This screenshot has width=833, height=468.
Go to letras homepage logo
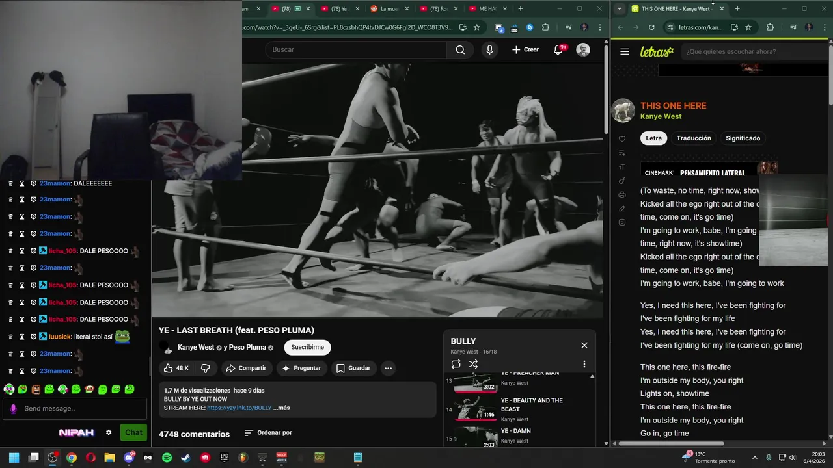pos(657,51)
